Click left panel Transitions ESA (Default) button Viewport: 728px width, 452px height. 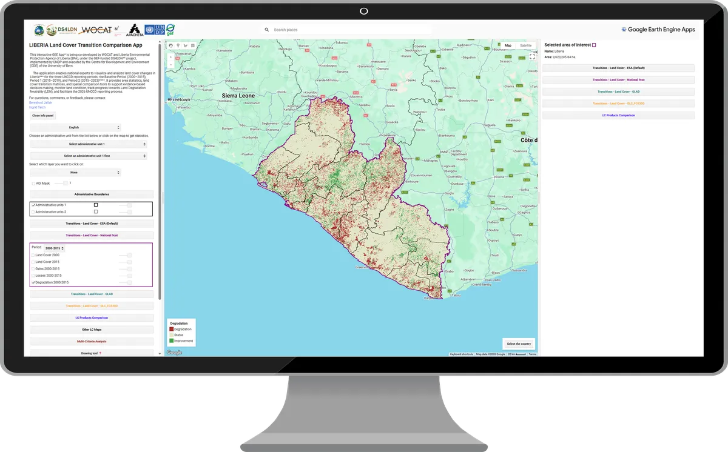tap(92, 224)
